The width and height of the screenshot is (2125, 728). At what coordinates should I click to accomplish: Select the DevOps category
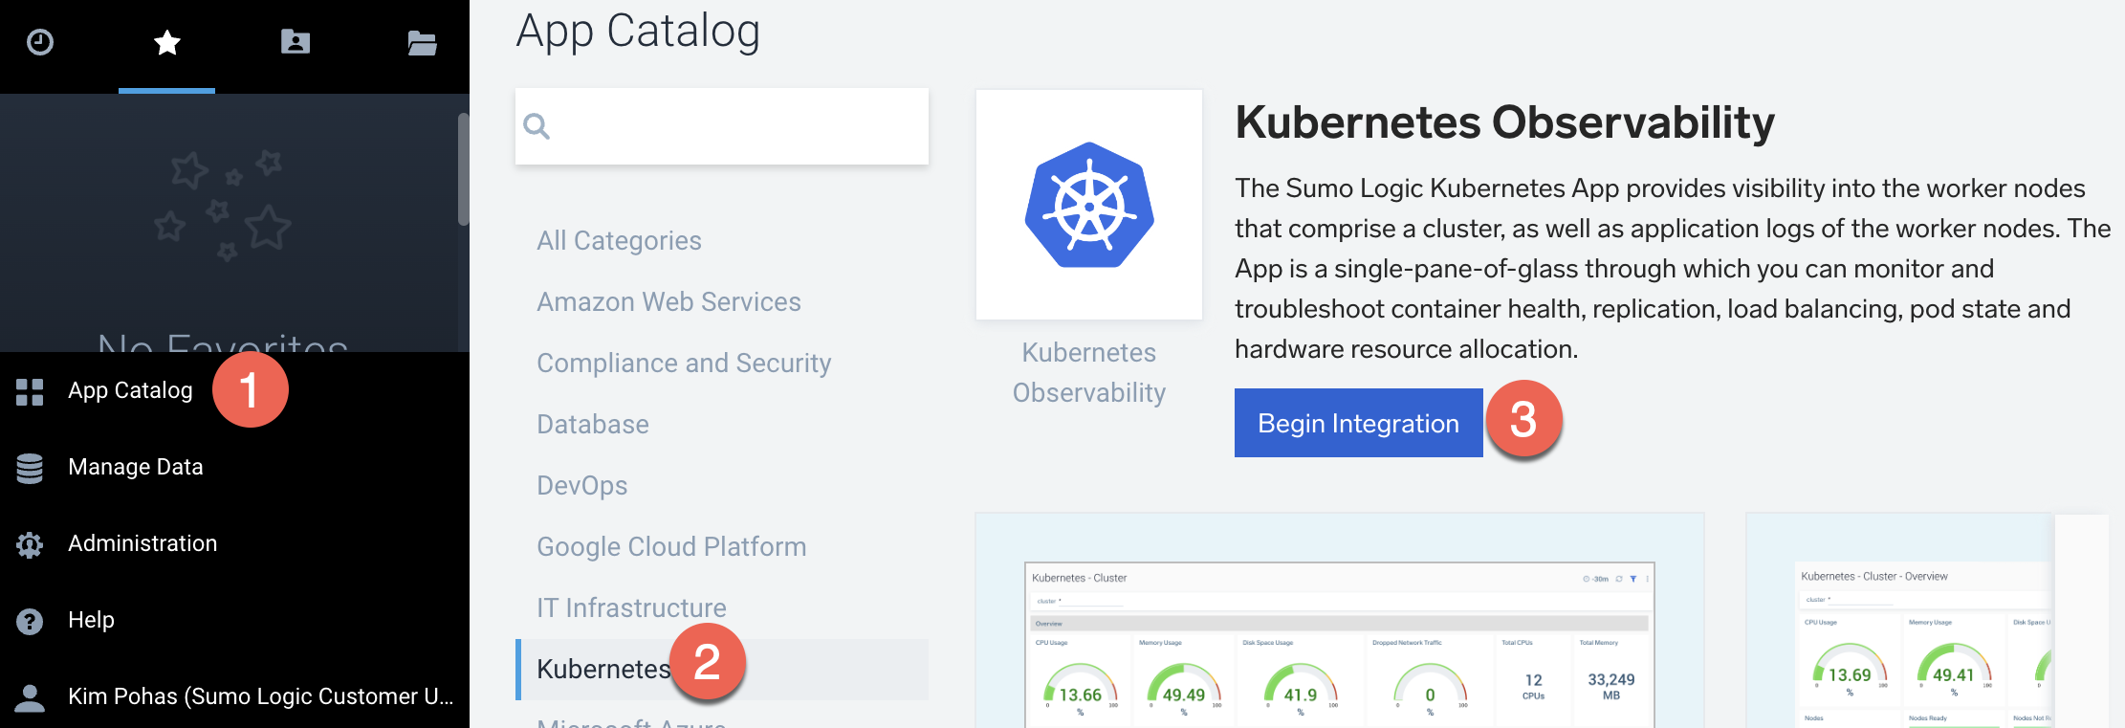pos(581,485)
